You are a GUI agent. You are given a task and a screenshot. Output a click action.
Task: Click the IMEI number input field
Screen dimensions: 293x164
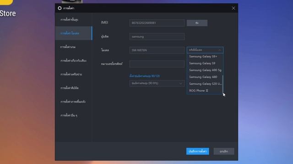[157, 23]
